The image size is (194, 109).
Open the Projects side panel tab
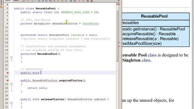tap(1, 4)
